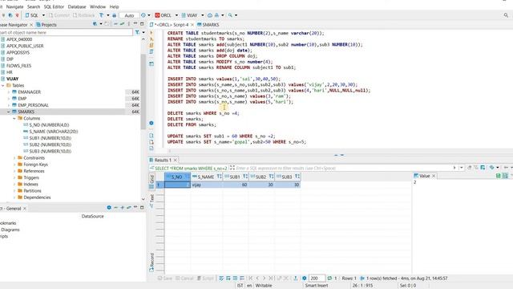This screenshot has width=513, height=289.
Task: Close the ORCL Script-4 tab
Action: click(192, 25)
